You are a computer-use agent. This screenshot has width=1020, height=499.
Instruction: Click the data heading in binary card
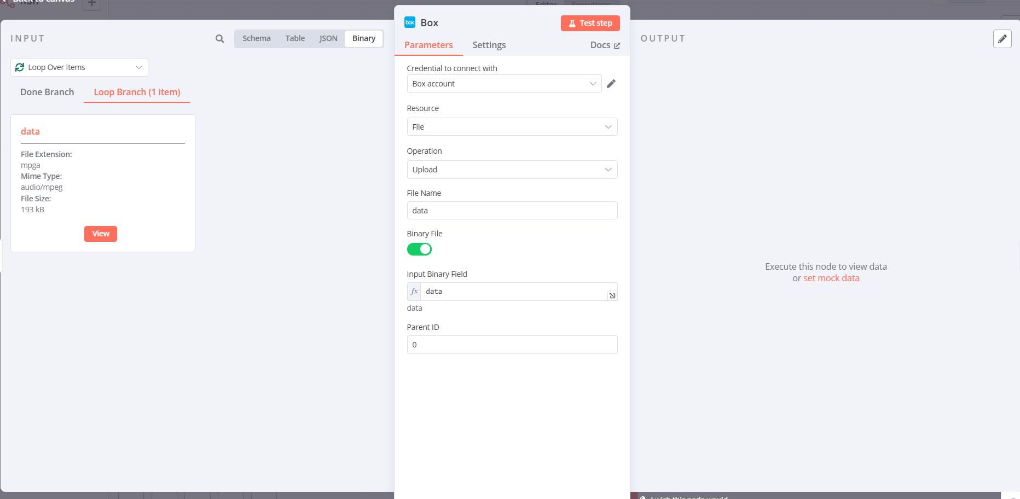30,131
